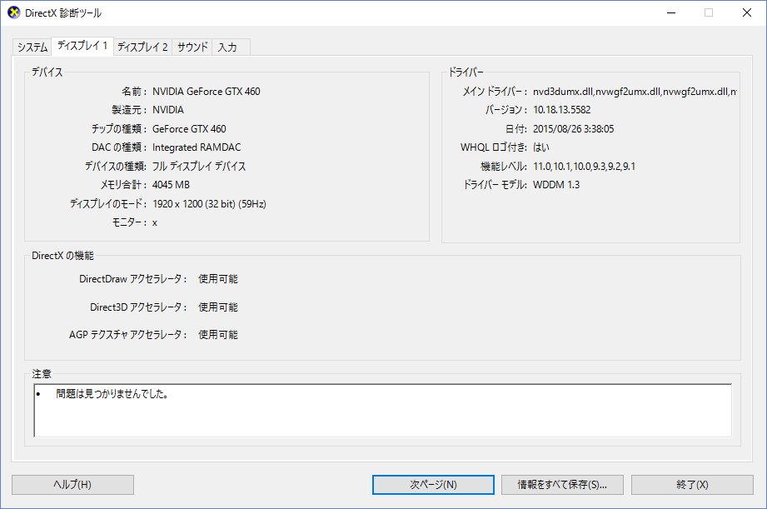Click the 日付 field label
Screen dimensions: 767x509
[x=516, y=129]
